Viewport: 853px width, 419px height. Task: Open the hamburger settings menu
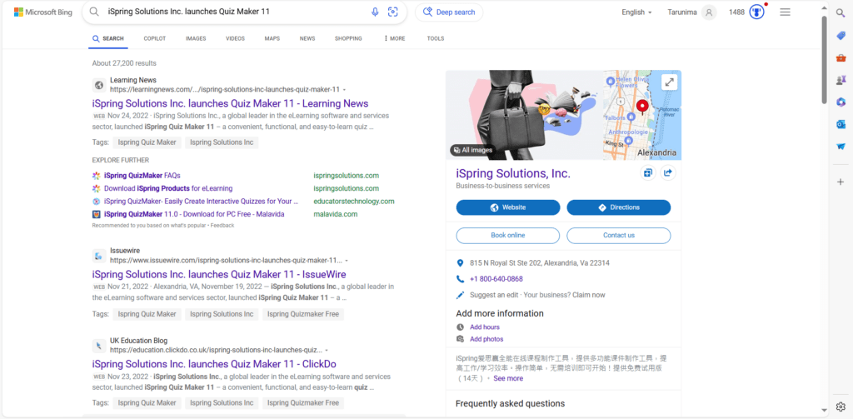(785, 12)
